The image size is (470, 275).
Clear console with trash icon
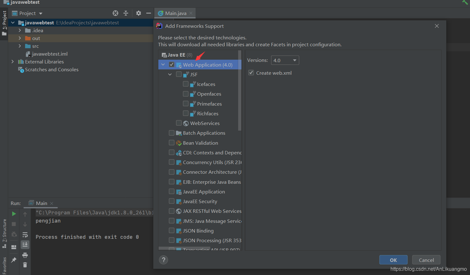25,265
